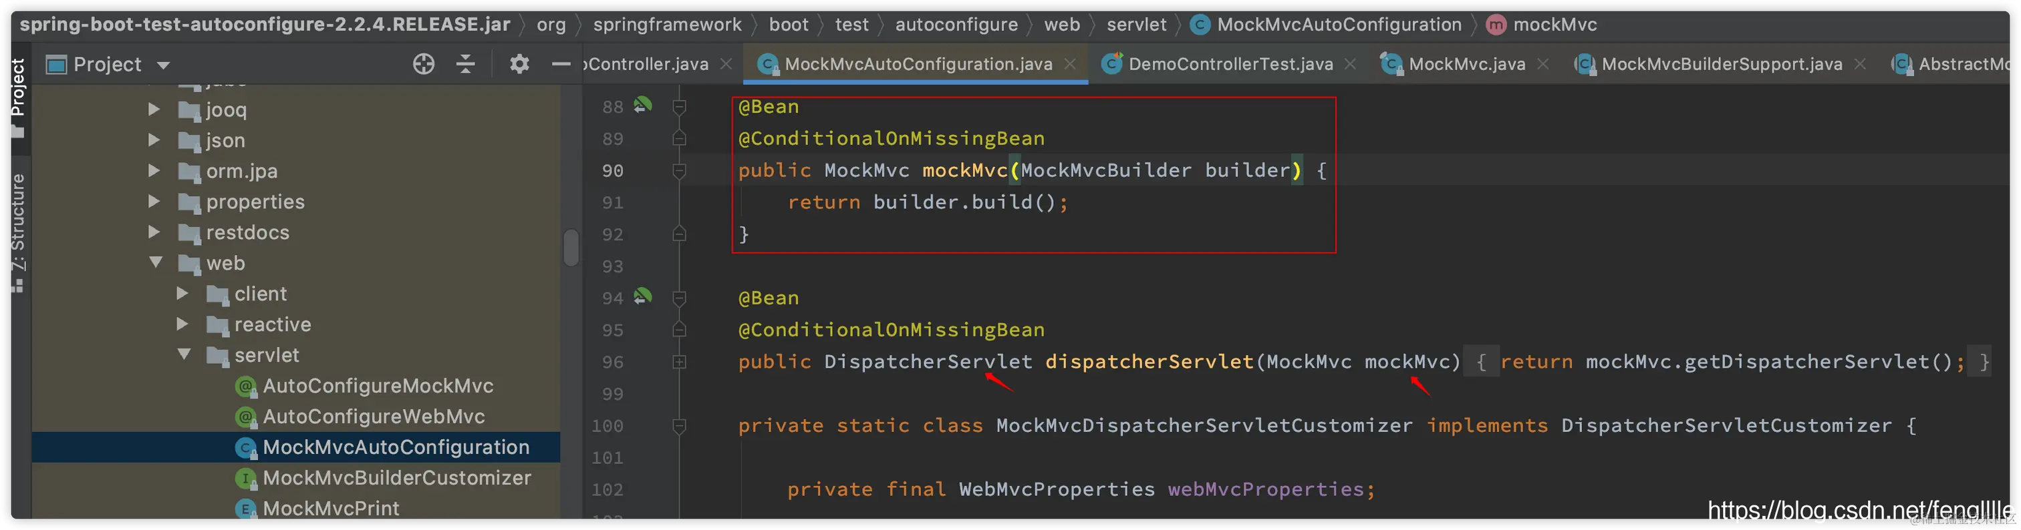Click AutoConfigureWebMvc annotation icon
Screen dimensions: 2021x530
click(x=245, y=417)
